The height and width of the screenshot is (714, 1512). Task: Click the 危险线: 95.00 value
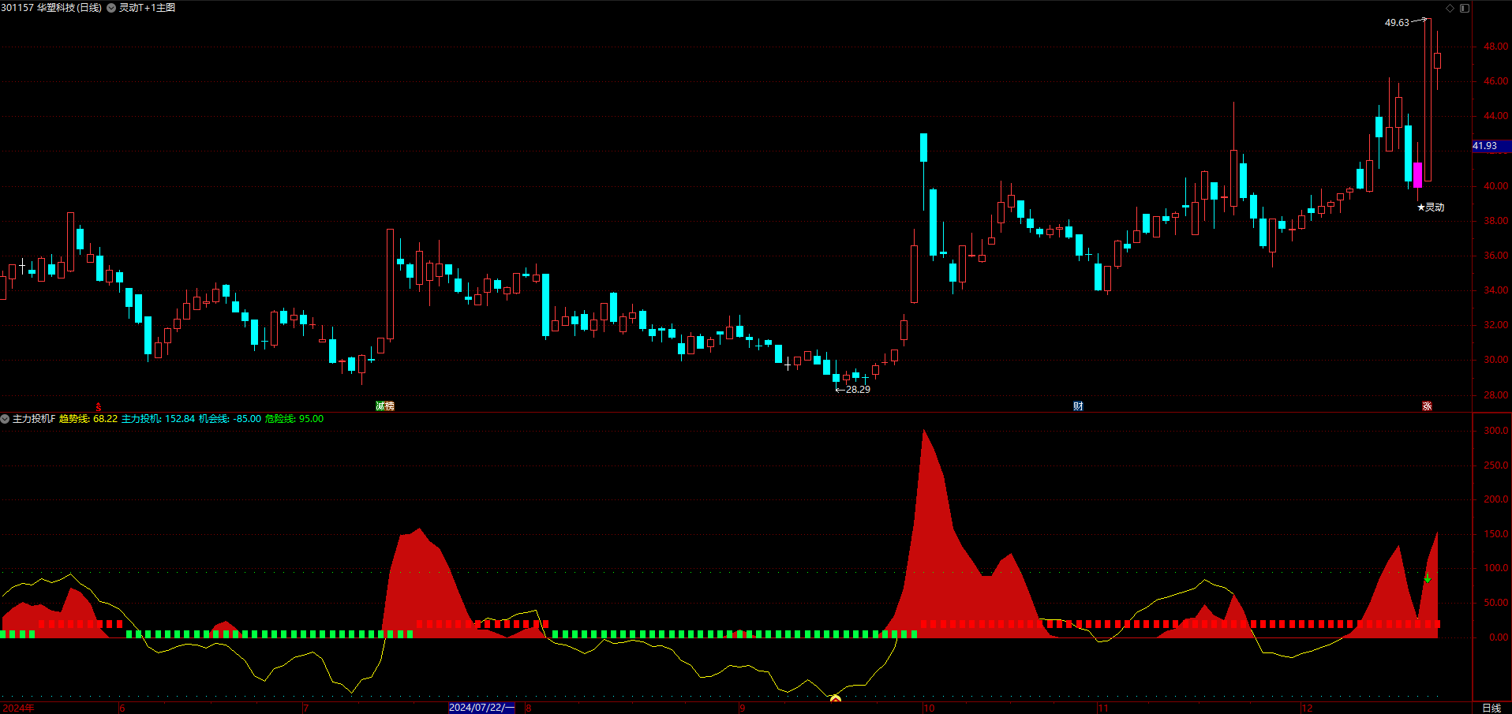(294, 419)
